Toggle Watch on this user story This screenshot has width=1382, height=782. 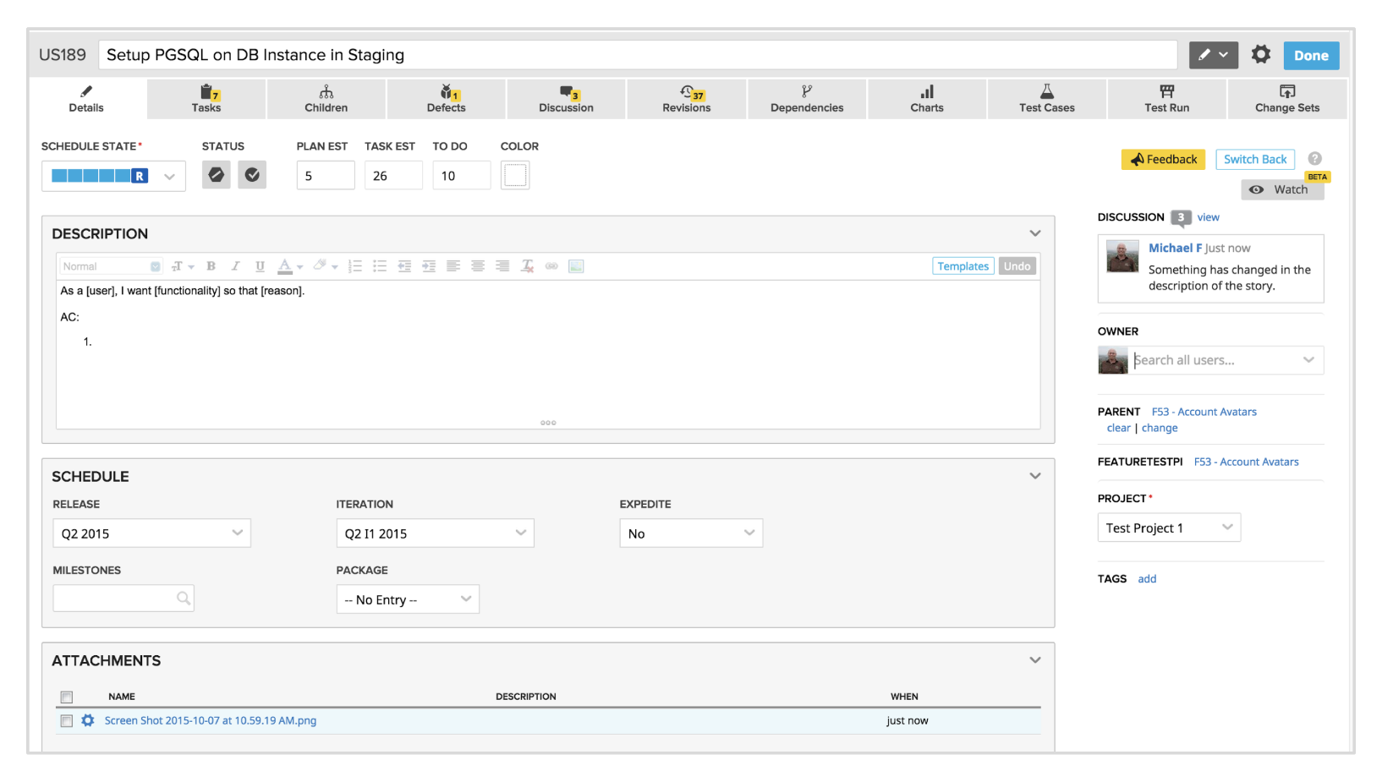[1282, 189]
